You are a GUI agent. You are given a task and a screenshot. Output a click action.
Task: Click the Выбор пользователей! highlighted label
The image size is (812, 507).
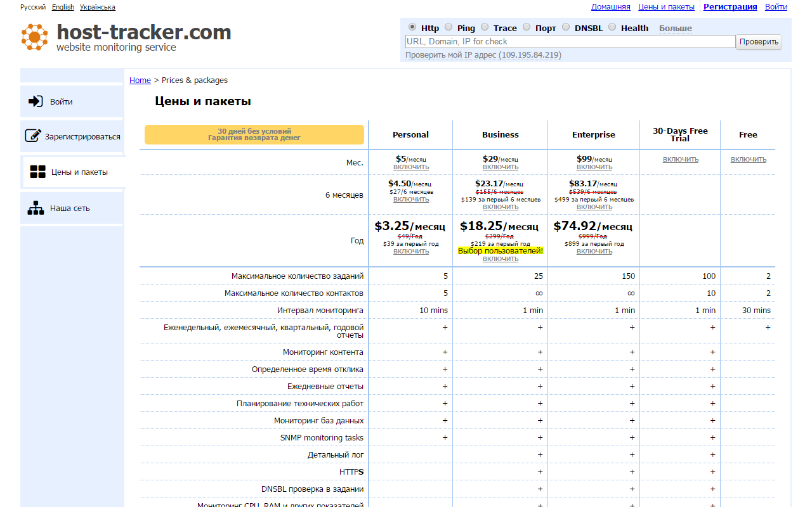[501, 251]
